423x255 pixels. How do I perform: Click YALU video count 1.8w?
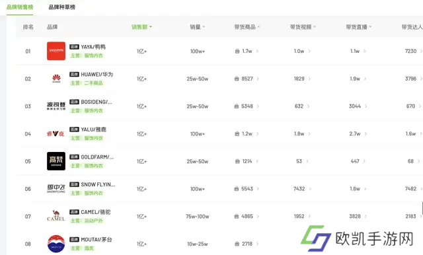(299, 133)
